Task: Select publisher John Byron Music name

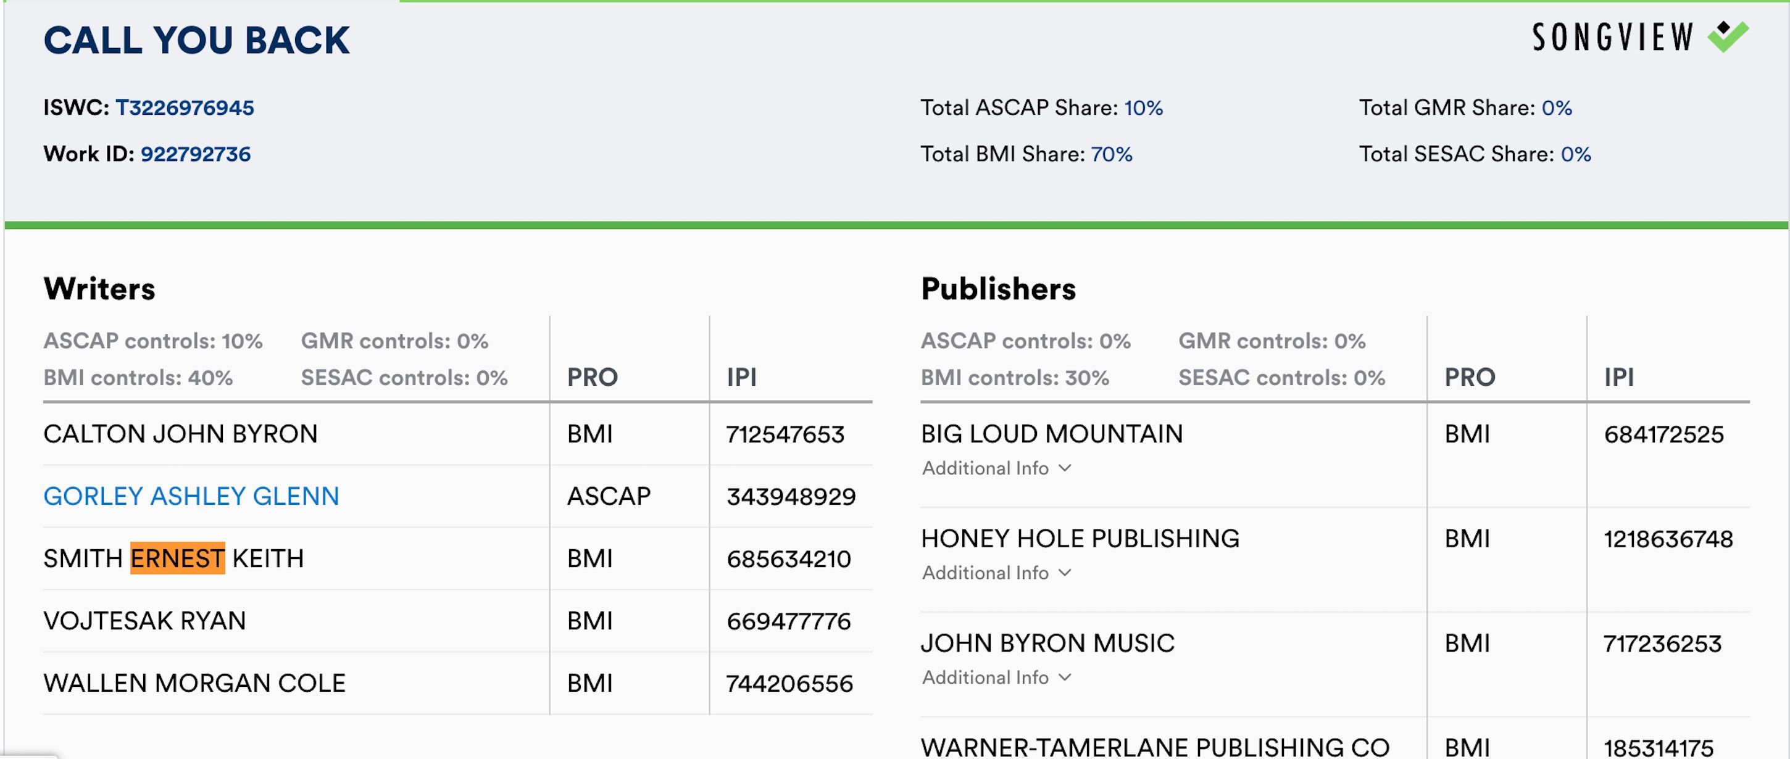Action: [1047, 644]
